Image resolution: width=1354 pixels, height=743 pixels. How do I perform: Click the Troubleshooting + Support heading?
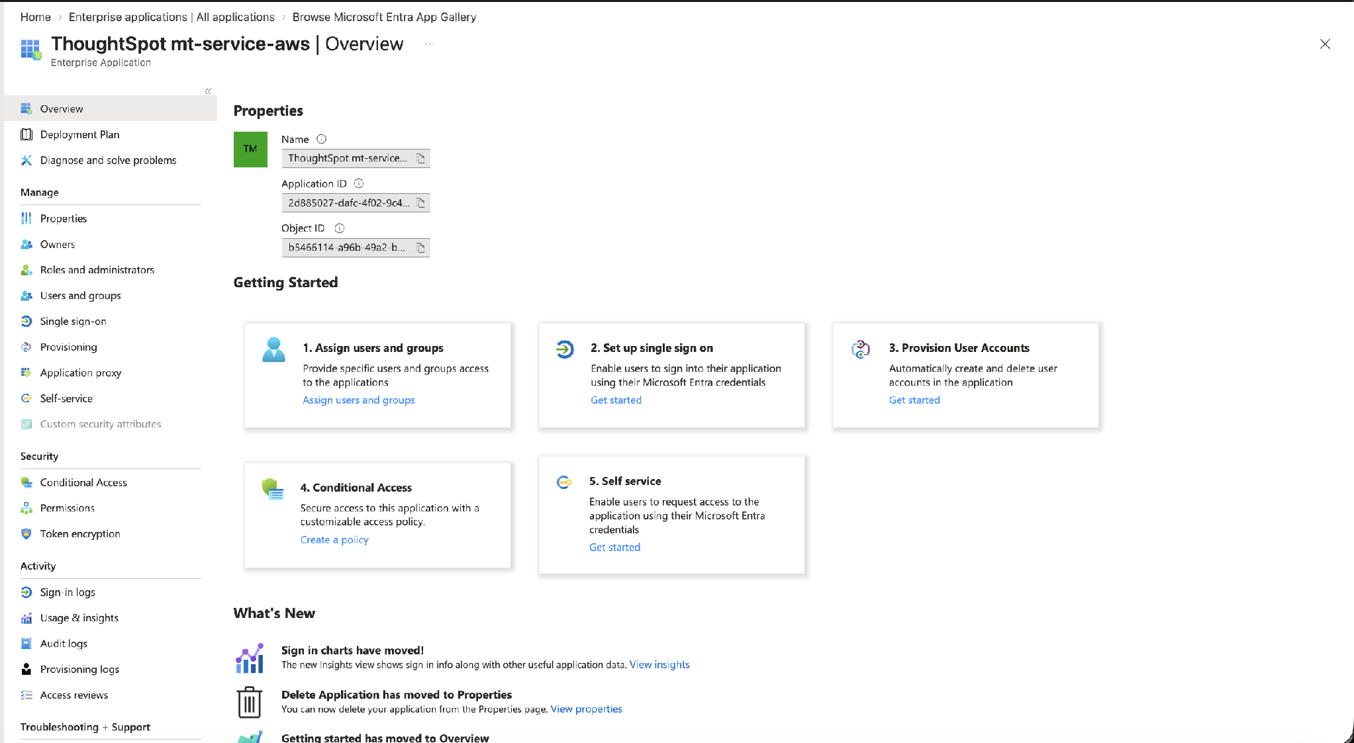tap(85, 727)
